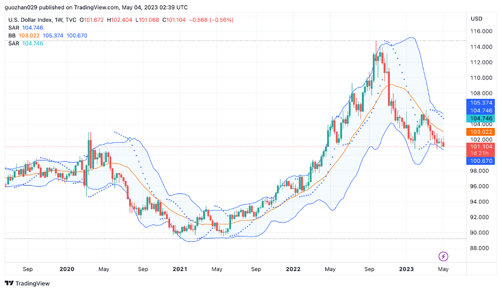502x292 pixels.
Task: Click the orange 103.022 price tag
Action: [x=480, y=132]
